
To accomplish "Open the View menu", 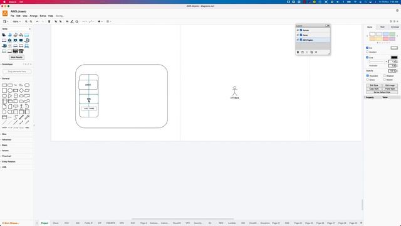I will click(x=25, y=16).
